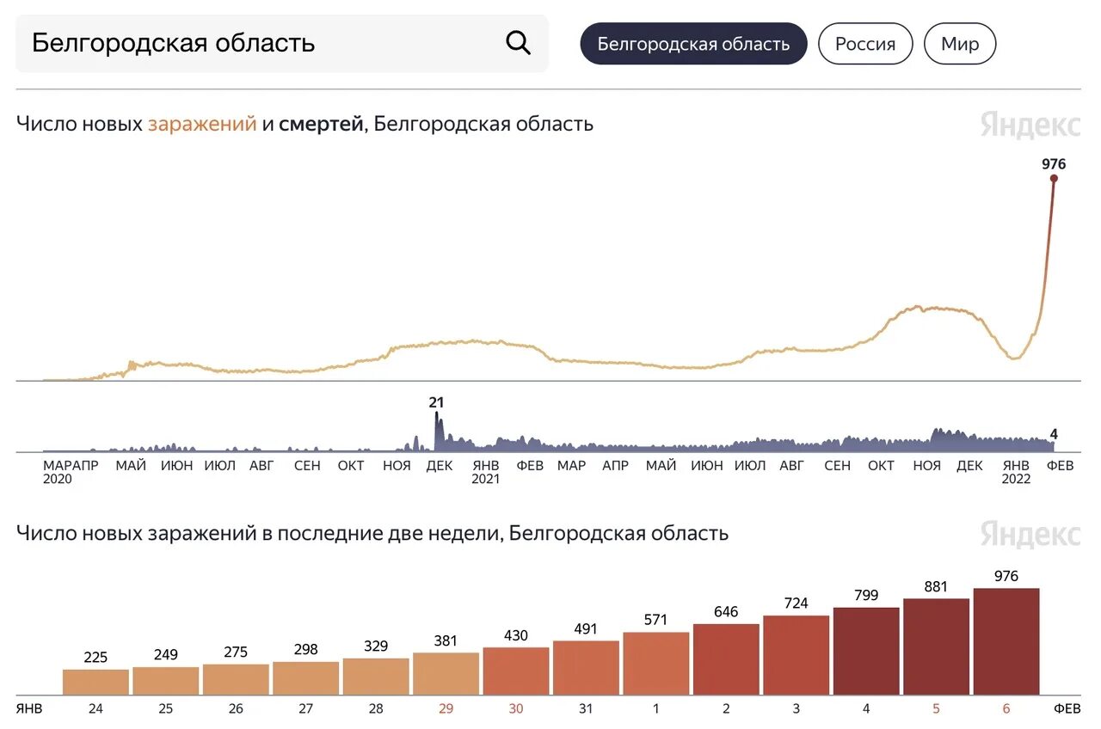Click the Yandex watermark on upper chart

tap(1030, 126)
